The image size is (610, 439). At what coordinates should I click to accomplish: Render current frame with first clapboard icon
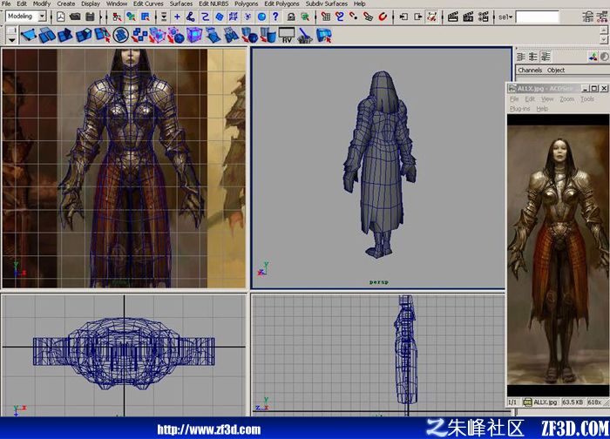tap(453, 17)
